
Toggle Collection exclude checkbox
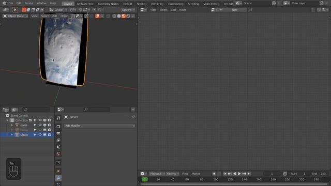click(x=31, y=120)
